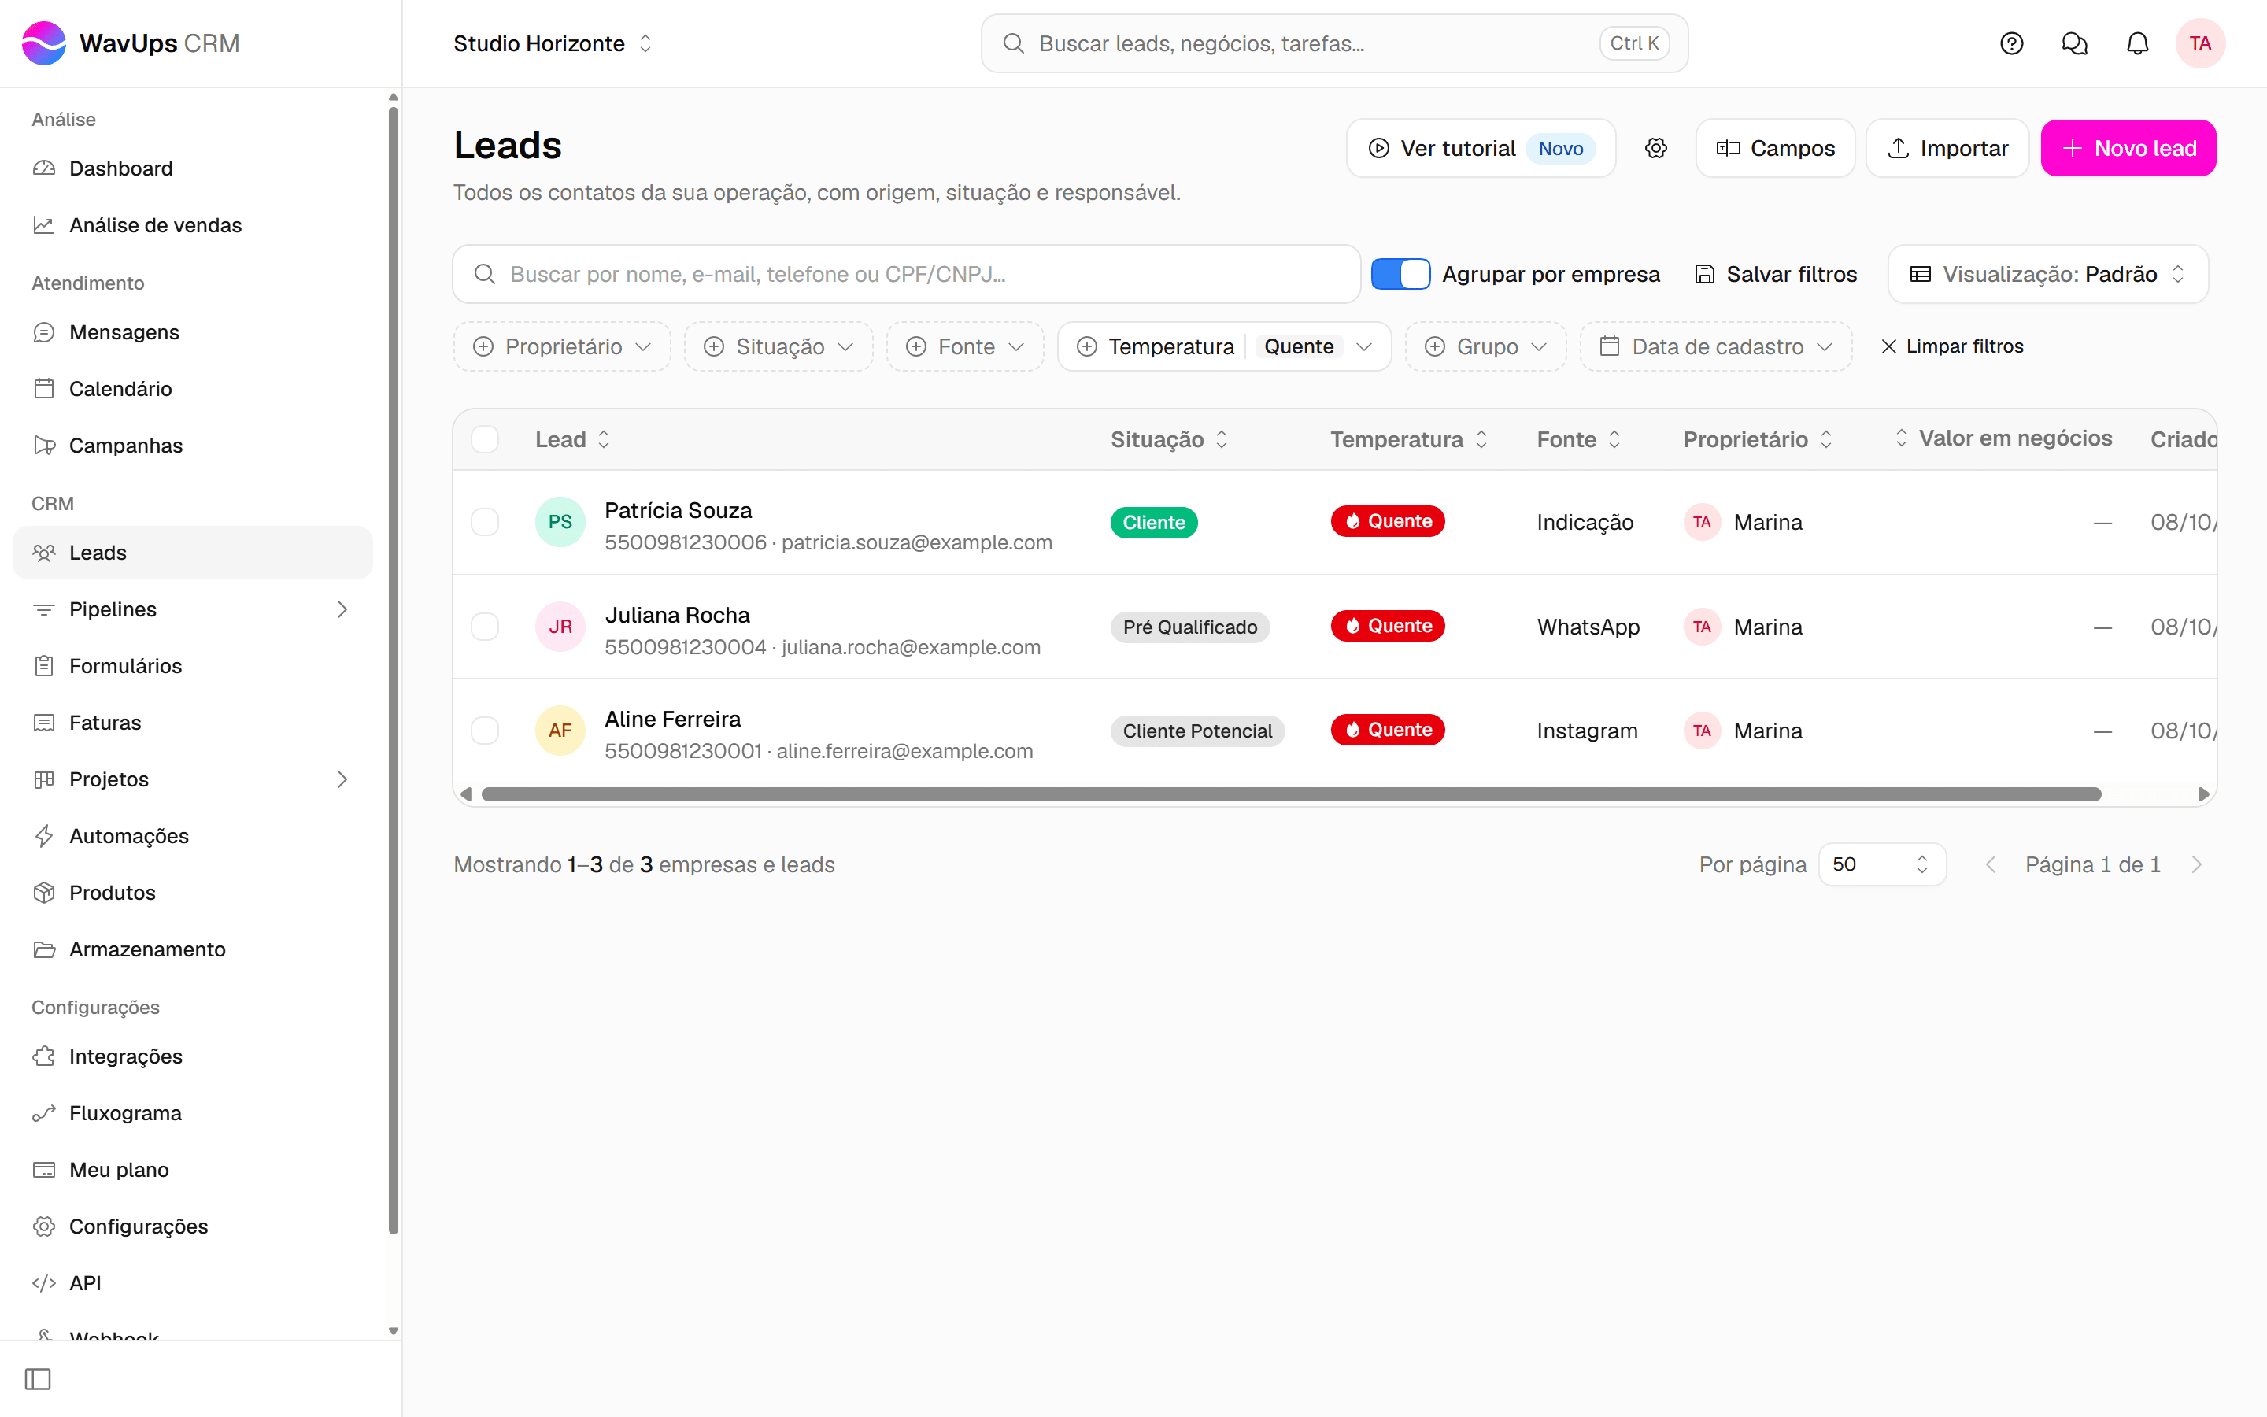Image resolution: width=2267 pixels, height=1417 pixels.
Task: Select all leads with header checkbox
Action: coord(484,439)
